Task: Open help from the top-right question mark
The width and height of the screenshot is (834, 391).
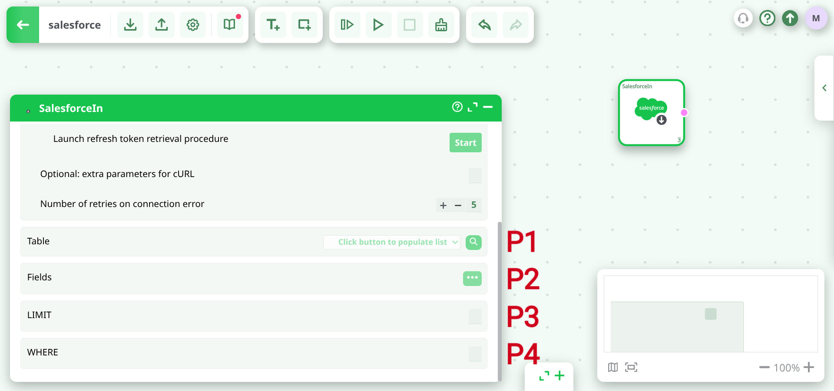Action: click(x=768, y=18)
